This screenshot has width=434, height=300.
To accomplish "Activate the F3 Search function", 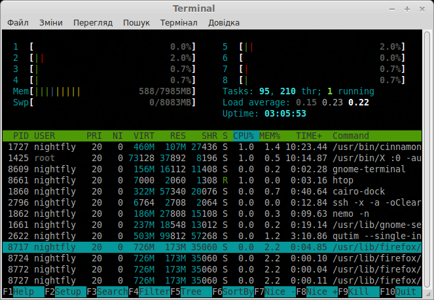I will pyautogui.click(x=107, y=291).
